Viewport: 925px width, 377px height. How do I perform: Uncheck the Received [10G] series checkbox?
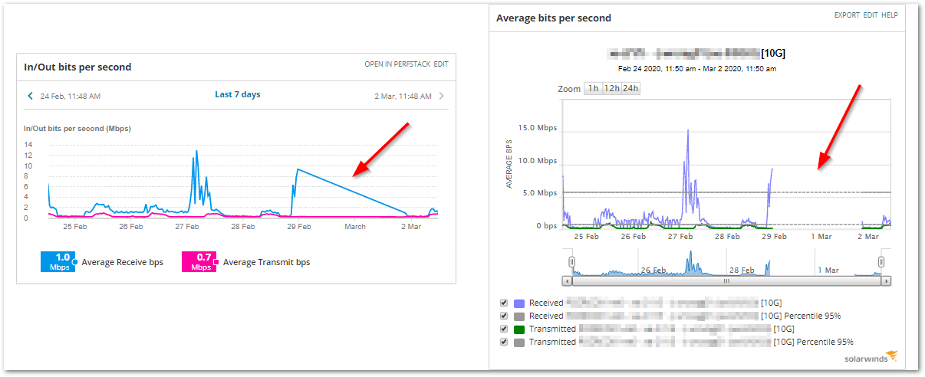504,303
